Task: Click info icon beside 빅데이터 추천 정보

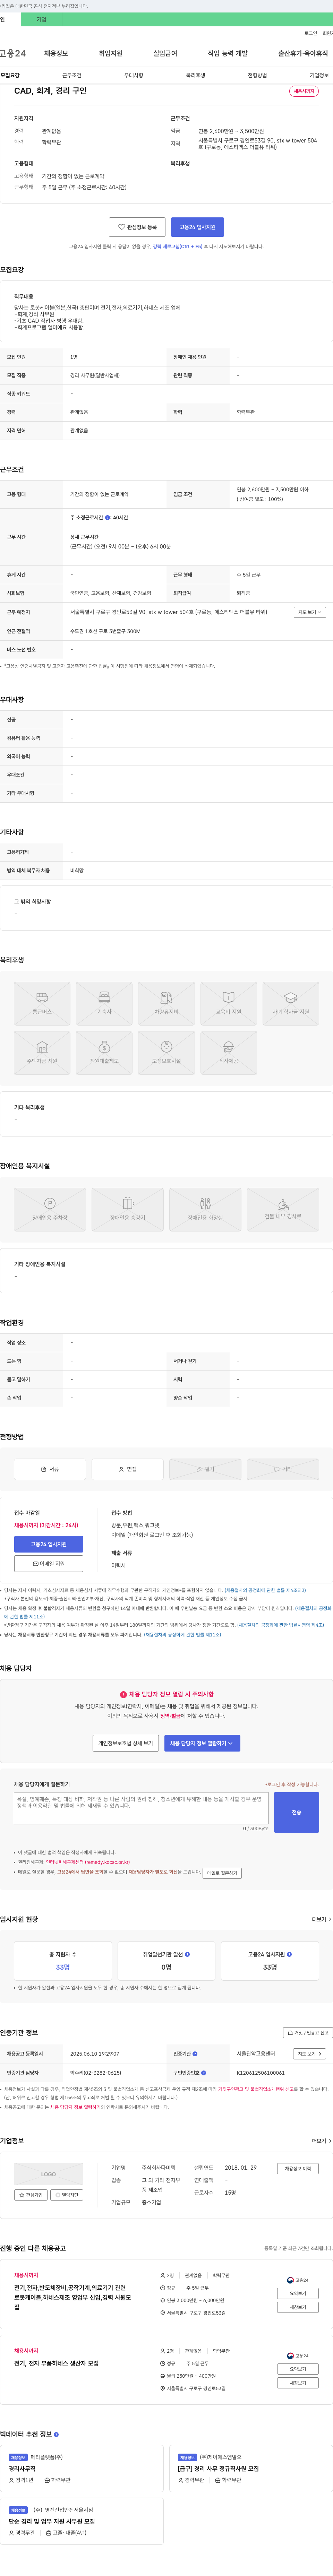Action: pos(56,2434)
